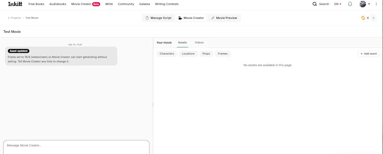Open Audiobooks in top navigation
Screen dimensions: 383x154
point(58,4)
